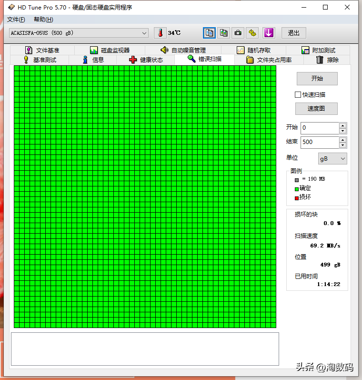Click the green 确定 legend swatch
Viewport: 362px width, 380px height.
pyautogui.click(x=297, y=189)
